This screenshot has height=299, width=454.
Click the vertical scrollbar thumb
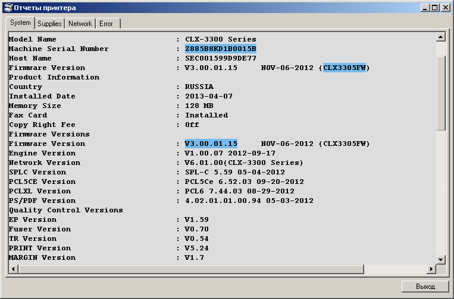click(x=441, y=93)
